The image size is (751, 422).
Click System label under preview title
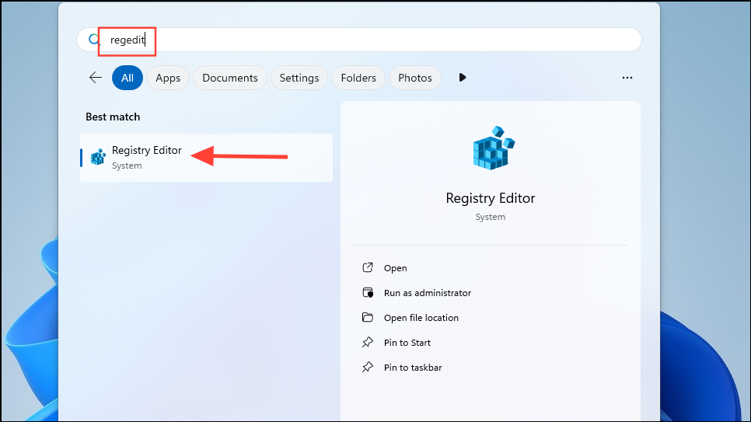pos(491,217)
